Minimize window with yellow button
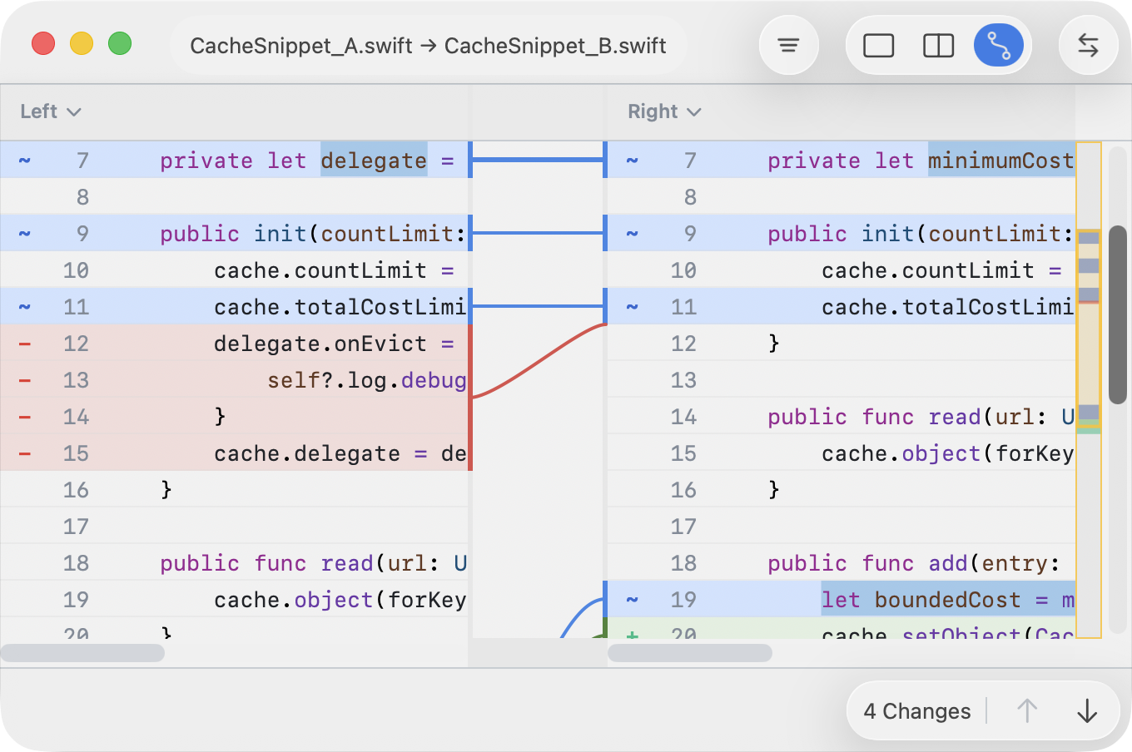 coord(82,43)
